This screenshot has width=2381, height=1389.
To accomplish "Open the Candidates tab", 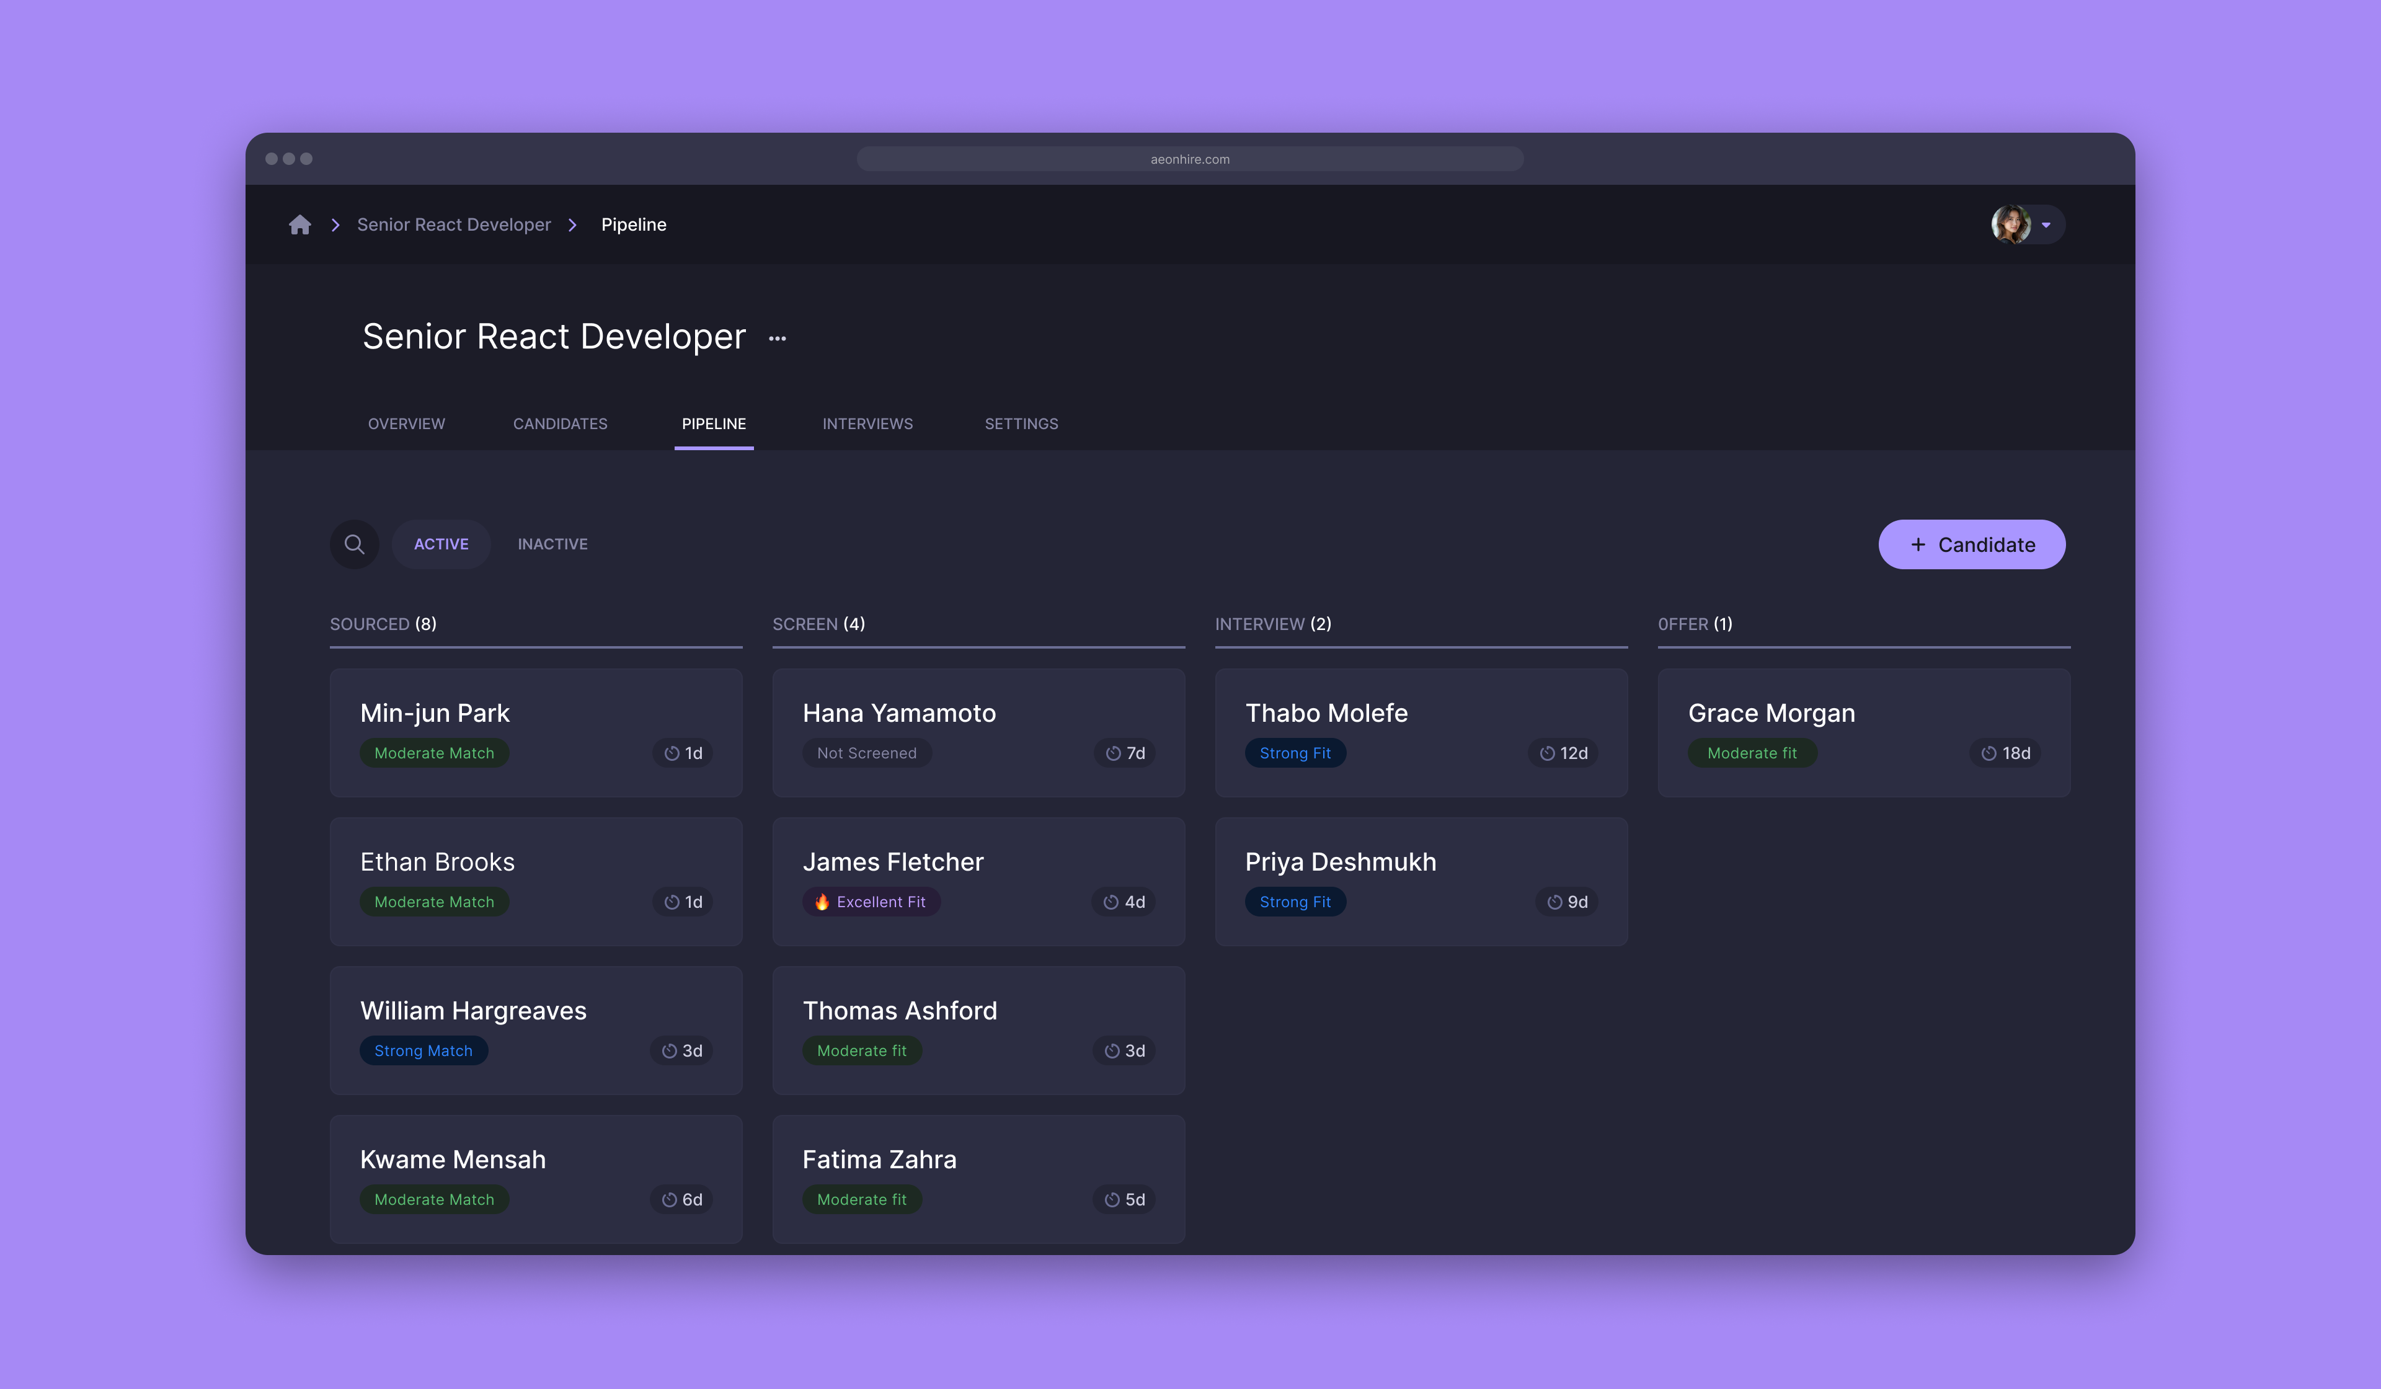I will point(561,424).
